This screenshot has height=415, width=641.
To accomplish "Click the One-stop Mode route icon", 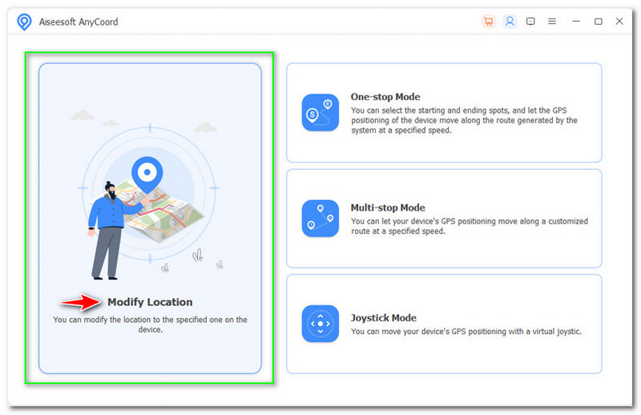I will 320,113.
